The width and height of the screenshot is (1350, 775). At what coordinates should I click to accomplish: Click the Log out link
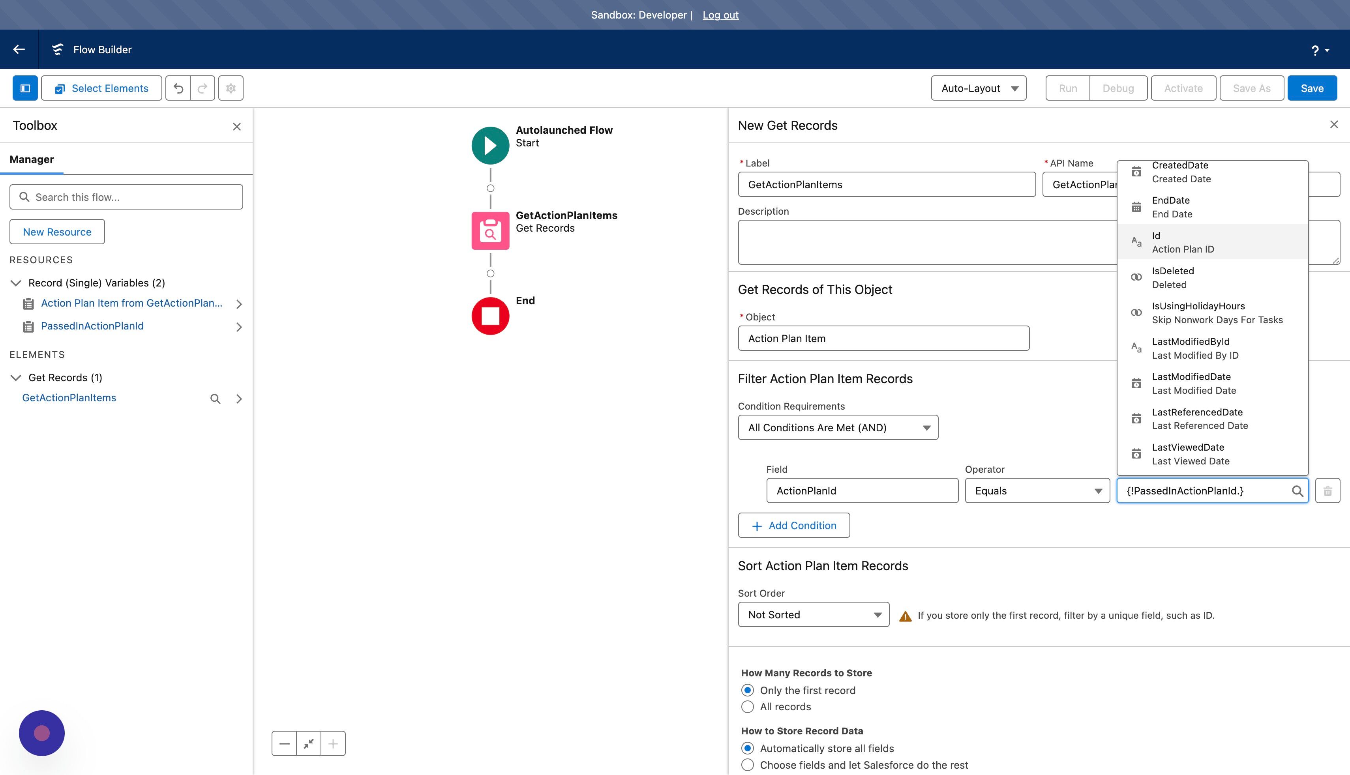[x=720, y=15]
